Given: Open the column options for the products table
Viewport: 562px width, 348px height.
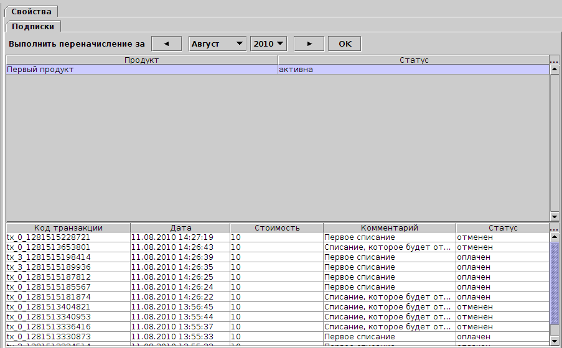Looking at the screenshot, I should (x=555, y=60).
